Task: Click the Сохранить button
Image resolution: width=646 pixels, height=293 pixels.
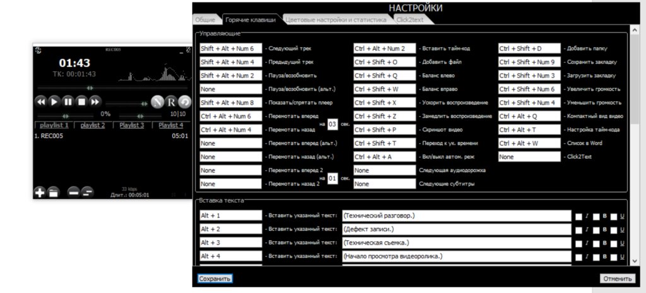Action: [215, 279]
